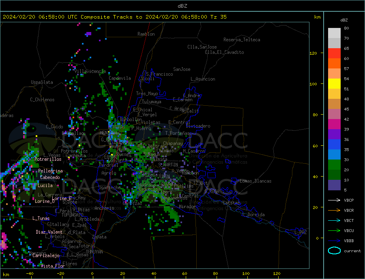Click the 'L_Dormida' map label

point(253,215)
